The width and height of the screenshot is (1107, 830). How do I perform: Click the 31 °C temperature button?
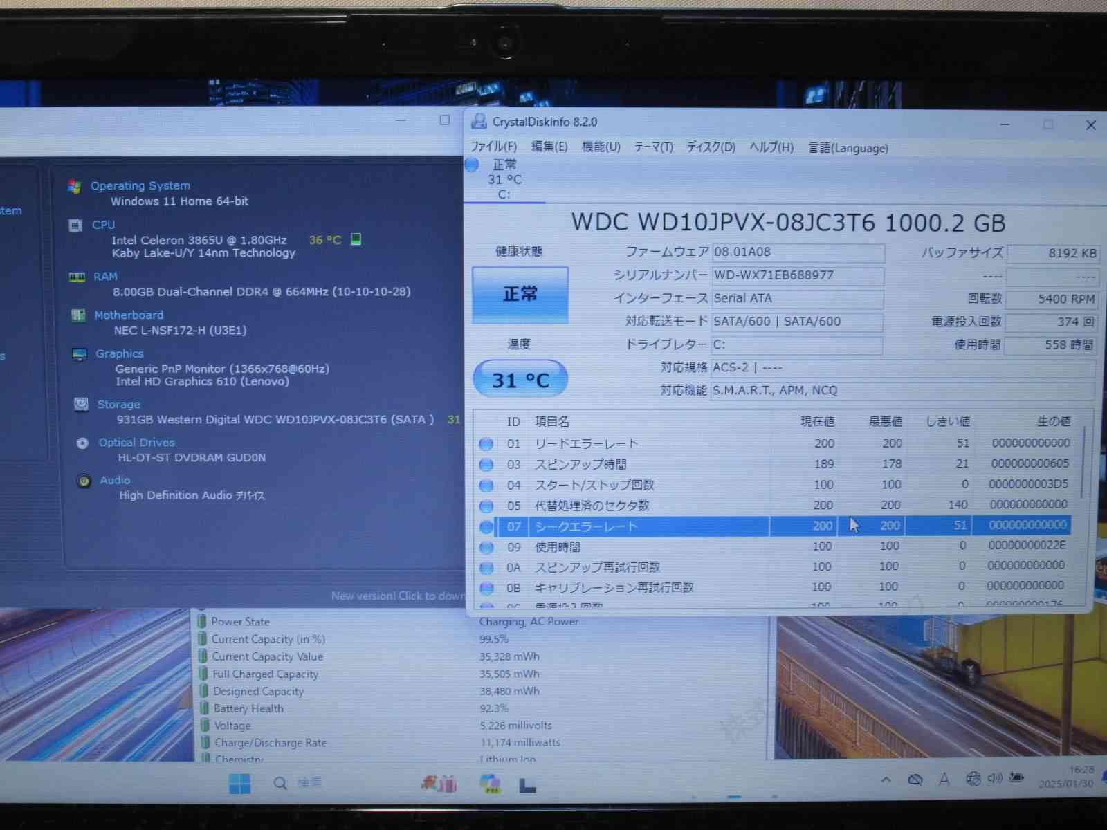(x=520, y=380)
